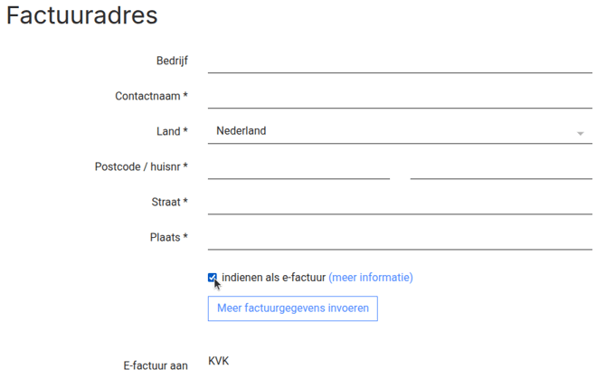Click the 'Land *' label
The width and height of the screenshot is (606, 379).
click(x=172, y=131)
